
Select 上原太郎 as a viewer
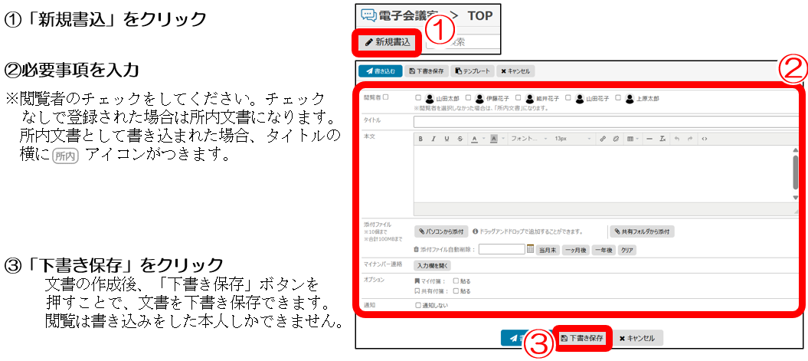(x=619, y=98)
